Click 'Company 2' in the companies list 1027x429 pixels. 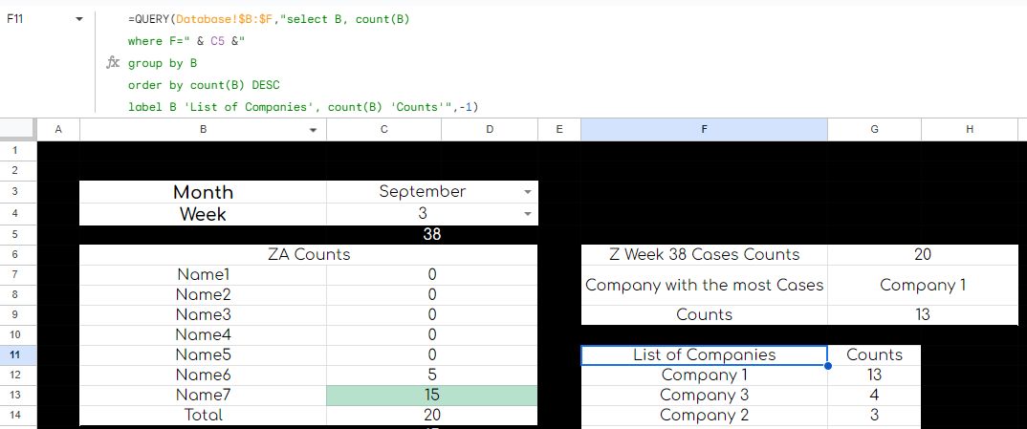(x=704, y=416)
